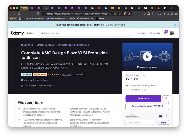Click the STM32 tab group label in tab strip

tap(24, 8)
